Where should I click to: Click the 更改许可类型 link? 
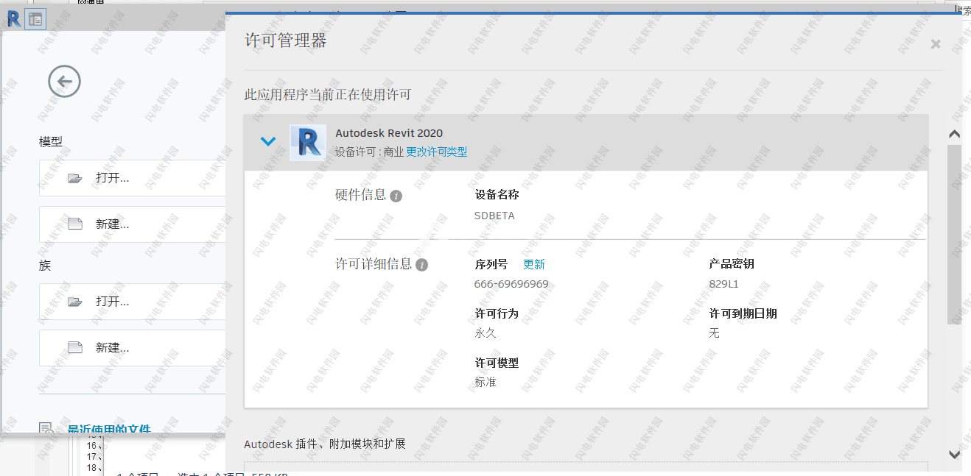click(x=437, y=152)
